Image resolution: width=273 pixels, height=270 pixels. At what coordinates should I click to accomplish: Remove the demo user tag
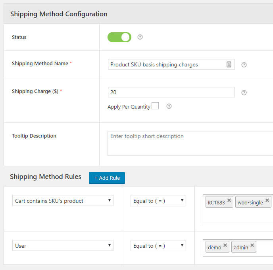[225, 245]
